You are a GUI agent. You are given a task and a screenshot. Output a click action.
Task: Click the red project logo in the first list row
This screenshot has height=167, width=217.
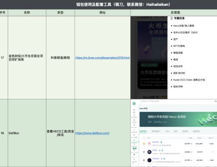(x=149, y=144)
